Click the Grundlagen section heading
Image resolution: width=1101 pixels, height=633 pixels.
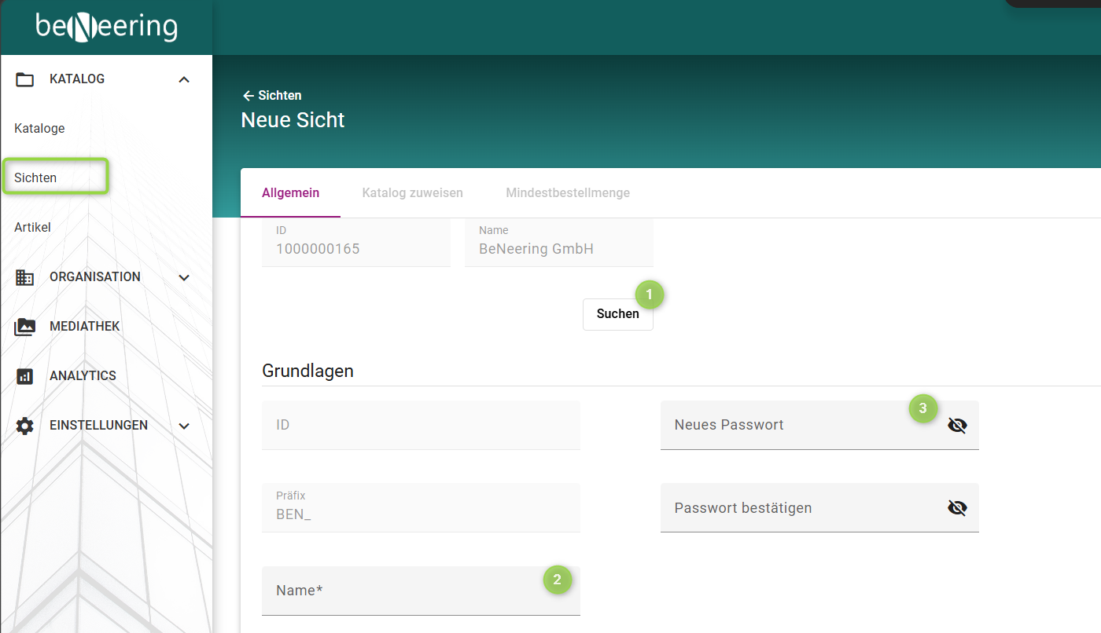point(307,371)
